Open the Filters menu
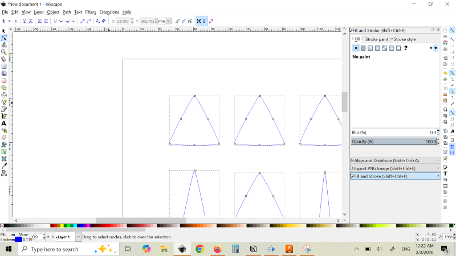Image resolution: width=456 pixels, height=256 pixels. (x=91, y=12)
